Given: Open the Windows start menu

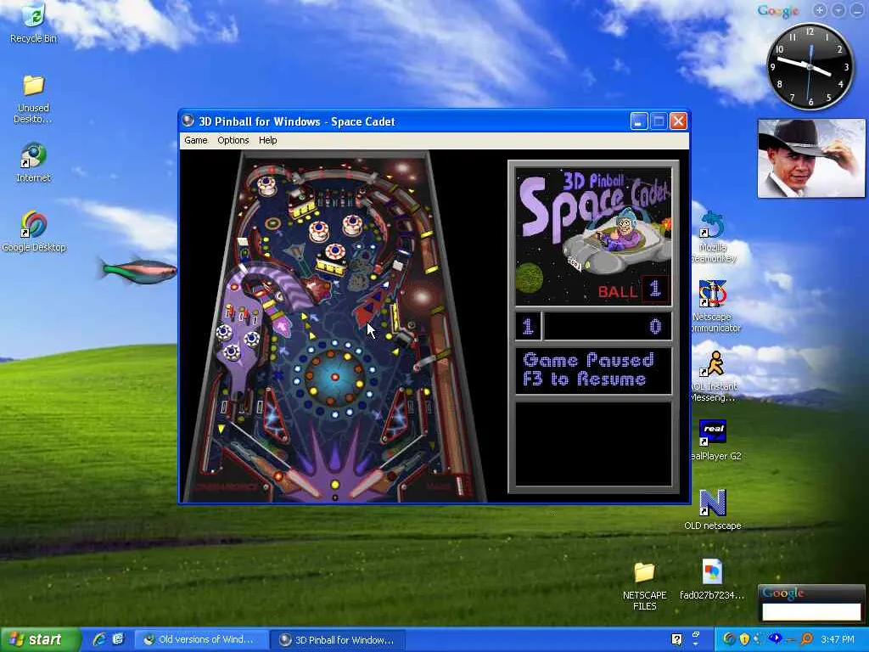Looking at the screenshot, I should [39, 639].
